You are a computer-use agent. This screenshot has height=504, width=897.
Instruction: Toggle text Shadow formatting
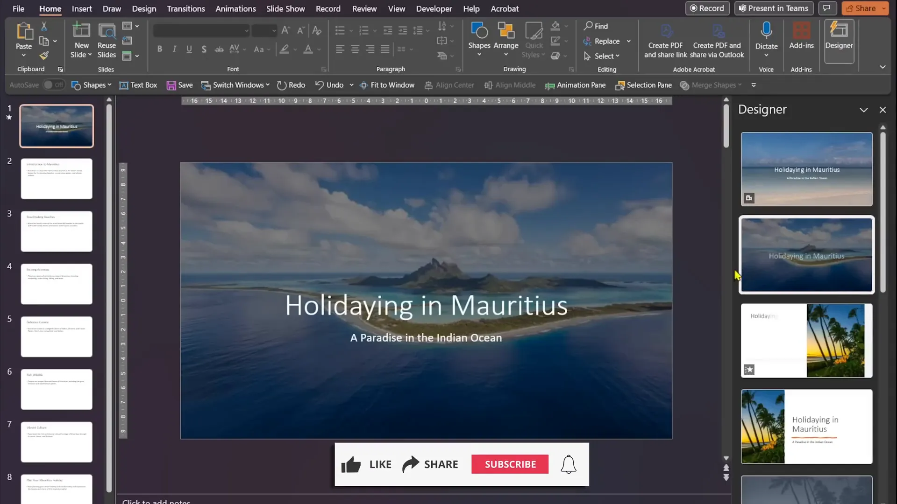204,49
